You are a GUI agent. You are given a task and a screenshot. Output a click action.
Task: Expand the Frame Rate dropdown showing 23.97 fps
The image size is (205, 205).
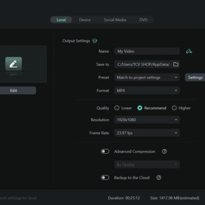point(147,133)
